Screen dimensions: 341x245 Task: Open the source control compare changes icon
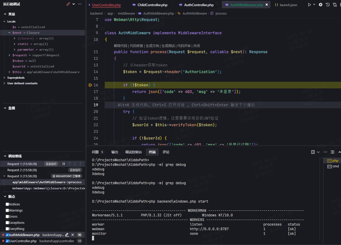pos(335,5)
